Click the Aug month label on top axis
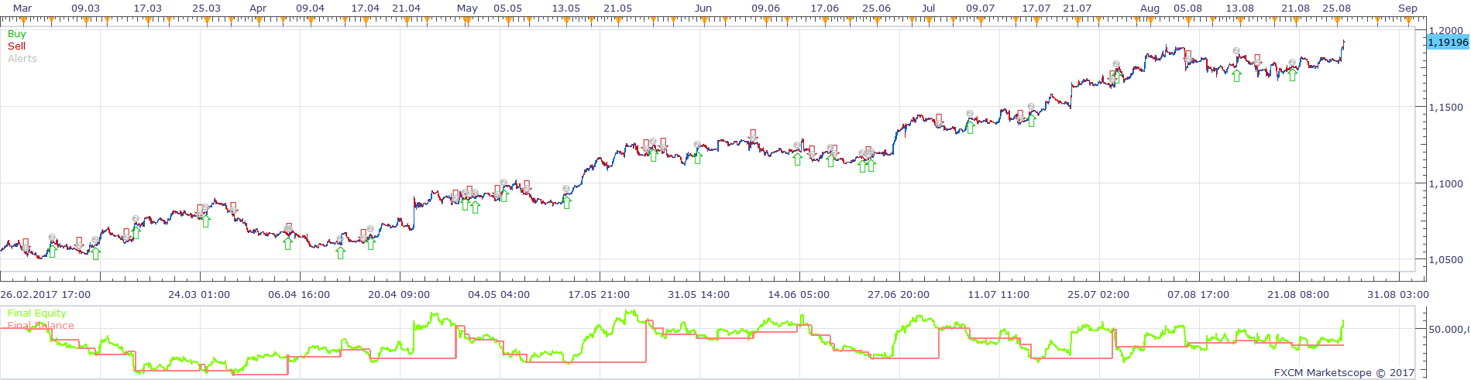The width and height of the screenshot is (1471, 380). (x=1150, y=8)
